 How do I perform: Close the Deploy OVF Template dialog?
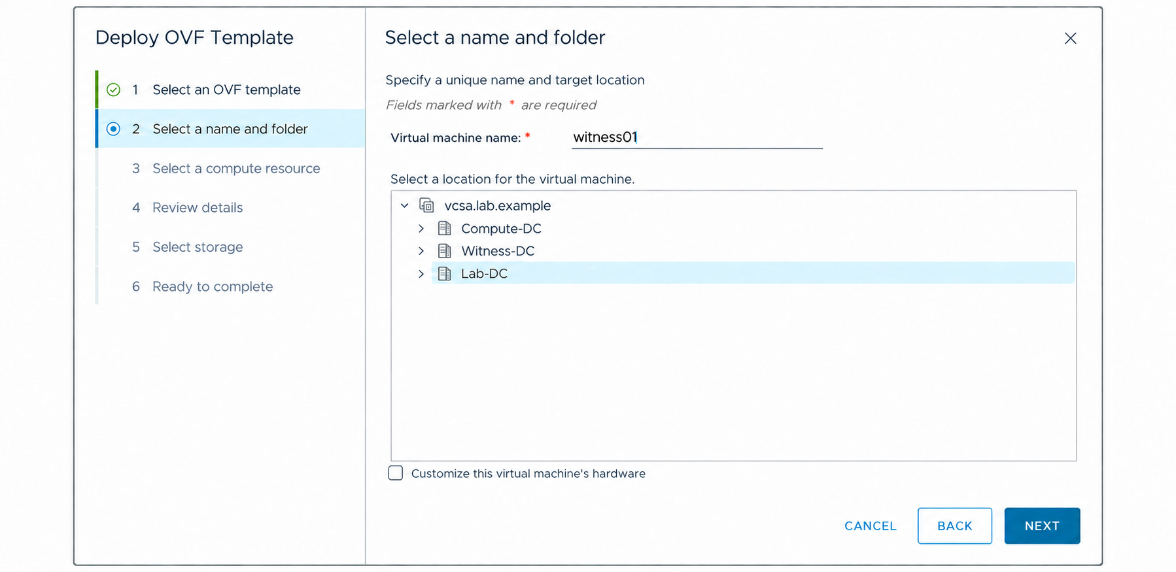coord(1070,38)
